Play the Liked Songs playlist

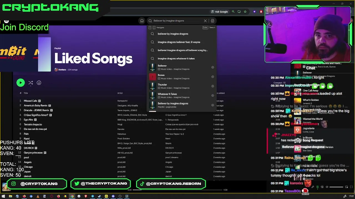click(21, 83)
